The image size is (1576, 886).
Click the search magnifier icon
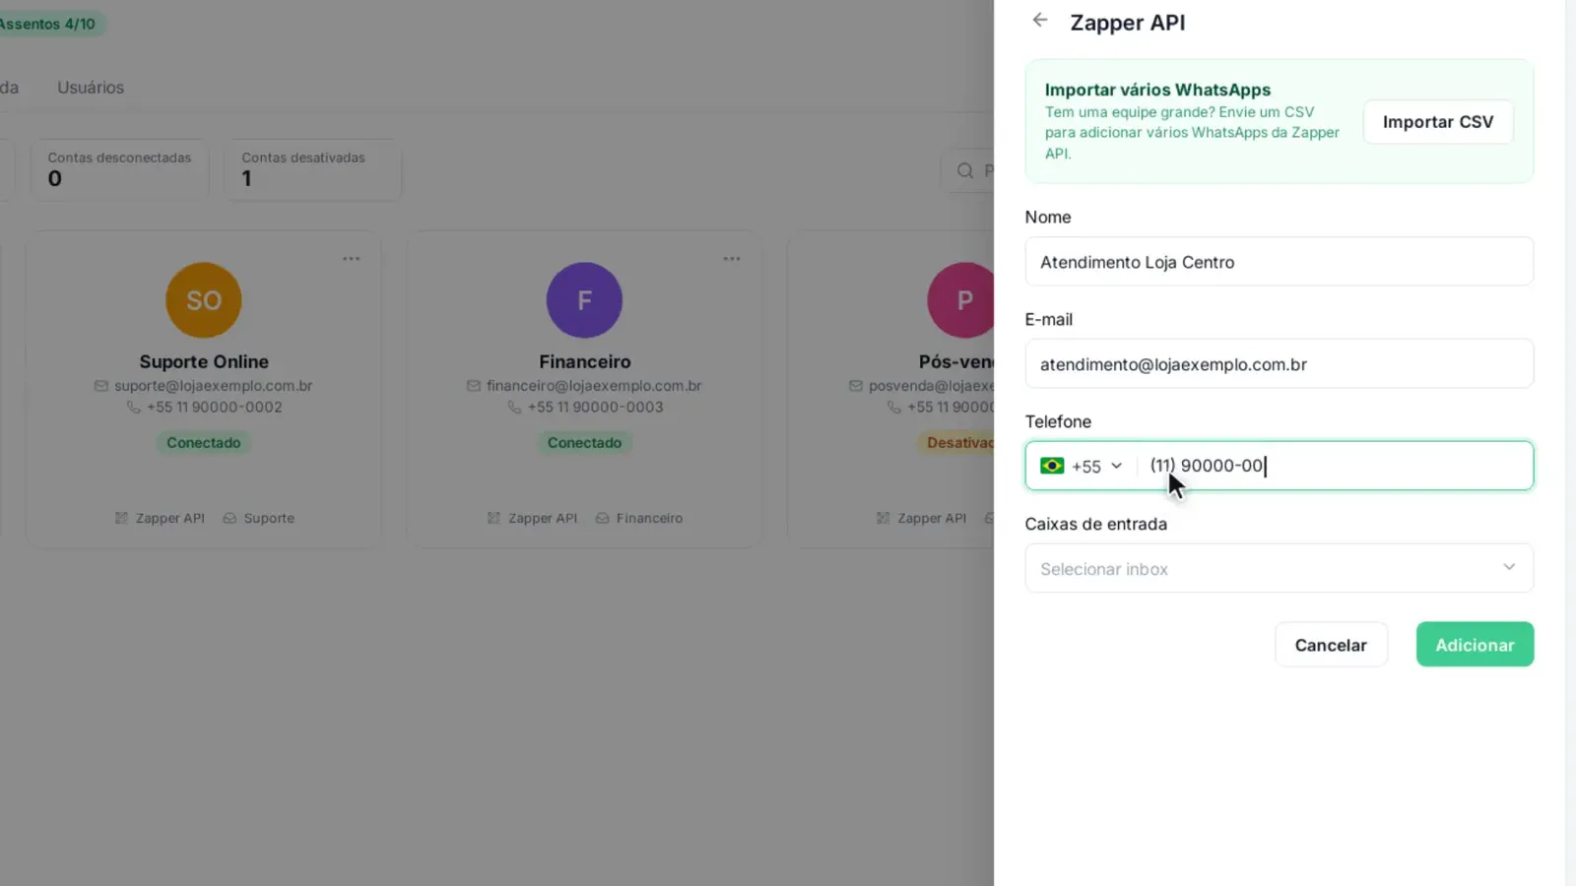coord(965,171)
